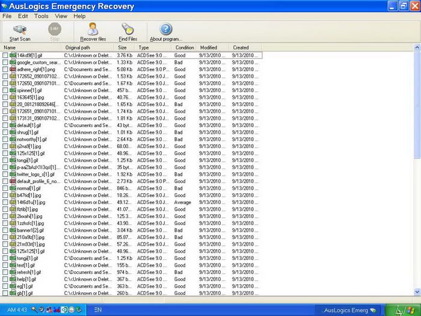Click the 5.08 Kb size cell
The image size is (421, 316).
pyautogui.click(x=124, y=69)
